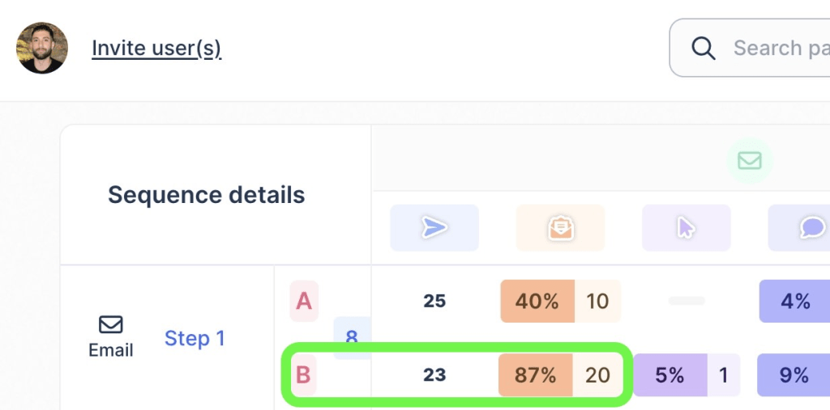Click the user profile avatar photo
This screenshot has width=830, height=410.
(x=42, y=48)
